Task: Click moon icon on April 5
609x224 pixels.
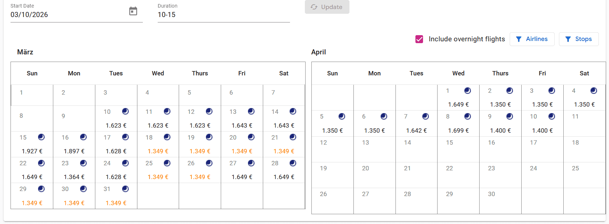Action: click(x=342, y=116)
